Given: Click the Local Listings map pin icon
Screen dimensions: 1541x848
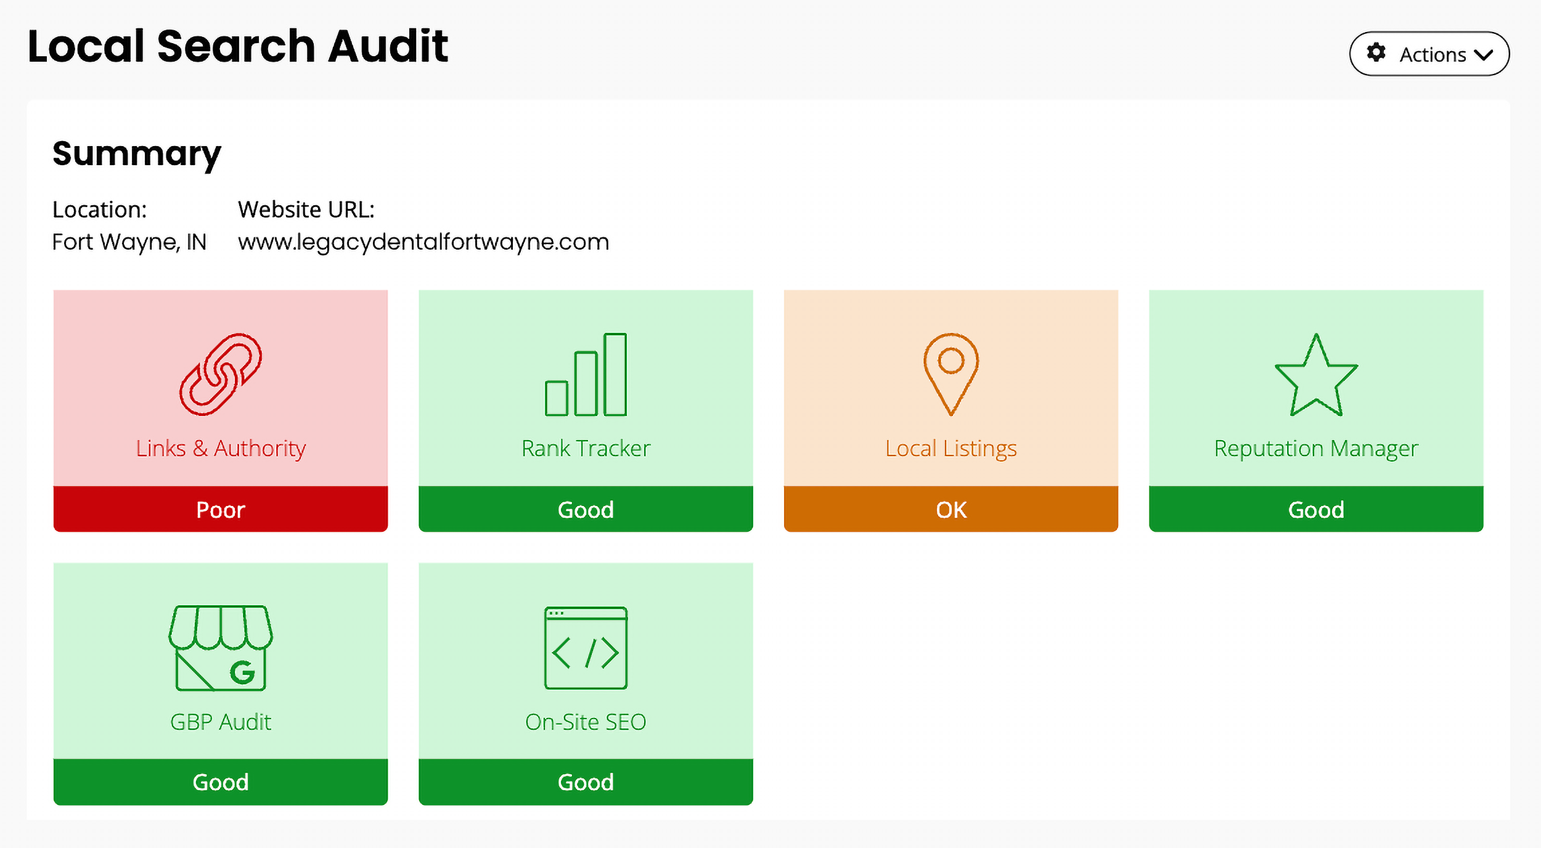Looking at the screenshot, I should (951, 375).
